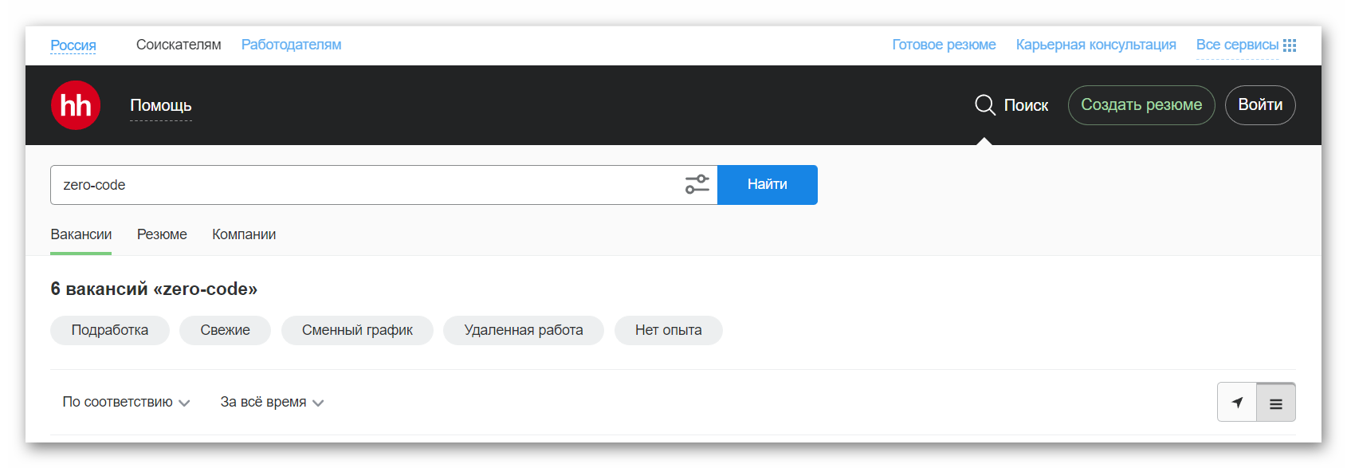1347x468 pixels.
Task: Open the Помощь dropdown in the header
Action: (x=161, y=106)
